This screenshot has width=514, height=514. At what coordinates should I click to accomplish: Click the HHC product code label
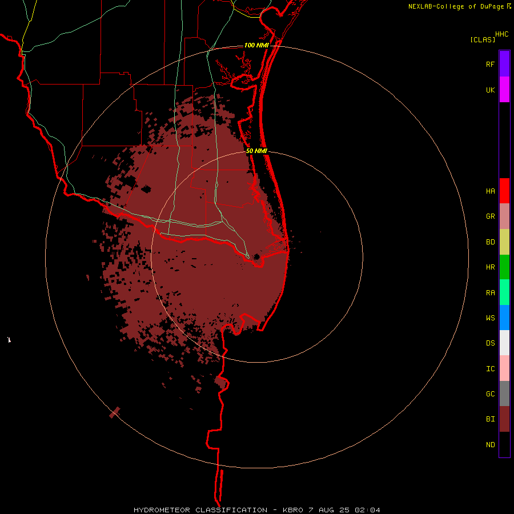coord(502,34)
